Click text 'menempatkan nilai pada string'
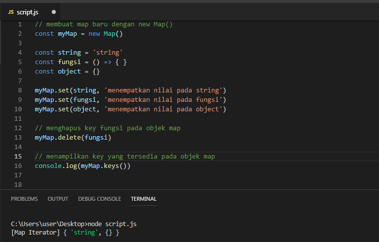Screen dimensions: 379x242 click(163, 90)
